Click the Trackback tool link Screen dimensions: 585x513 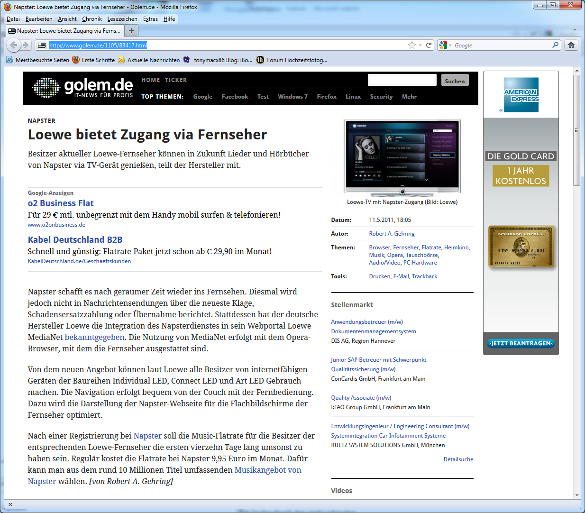pyautogui.click(x=424, y=276)
